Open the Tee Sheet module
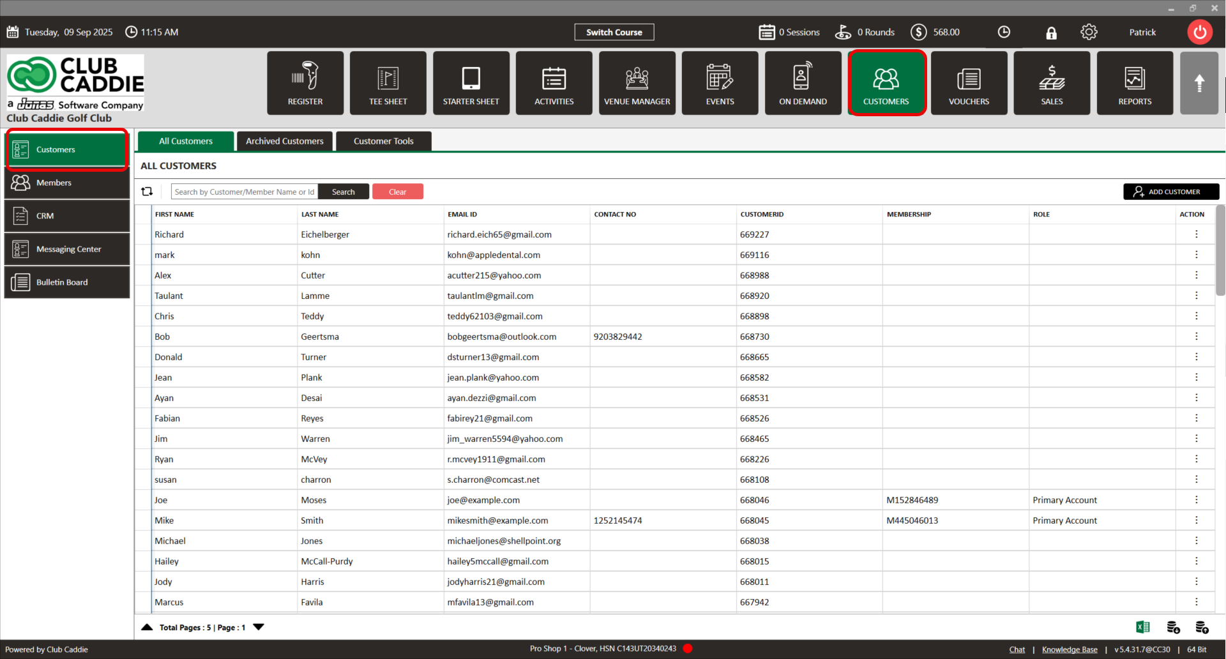Screen dimensions: 1226x659 [388, 83]
